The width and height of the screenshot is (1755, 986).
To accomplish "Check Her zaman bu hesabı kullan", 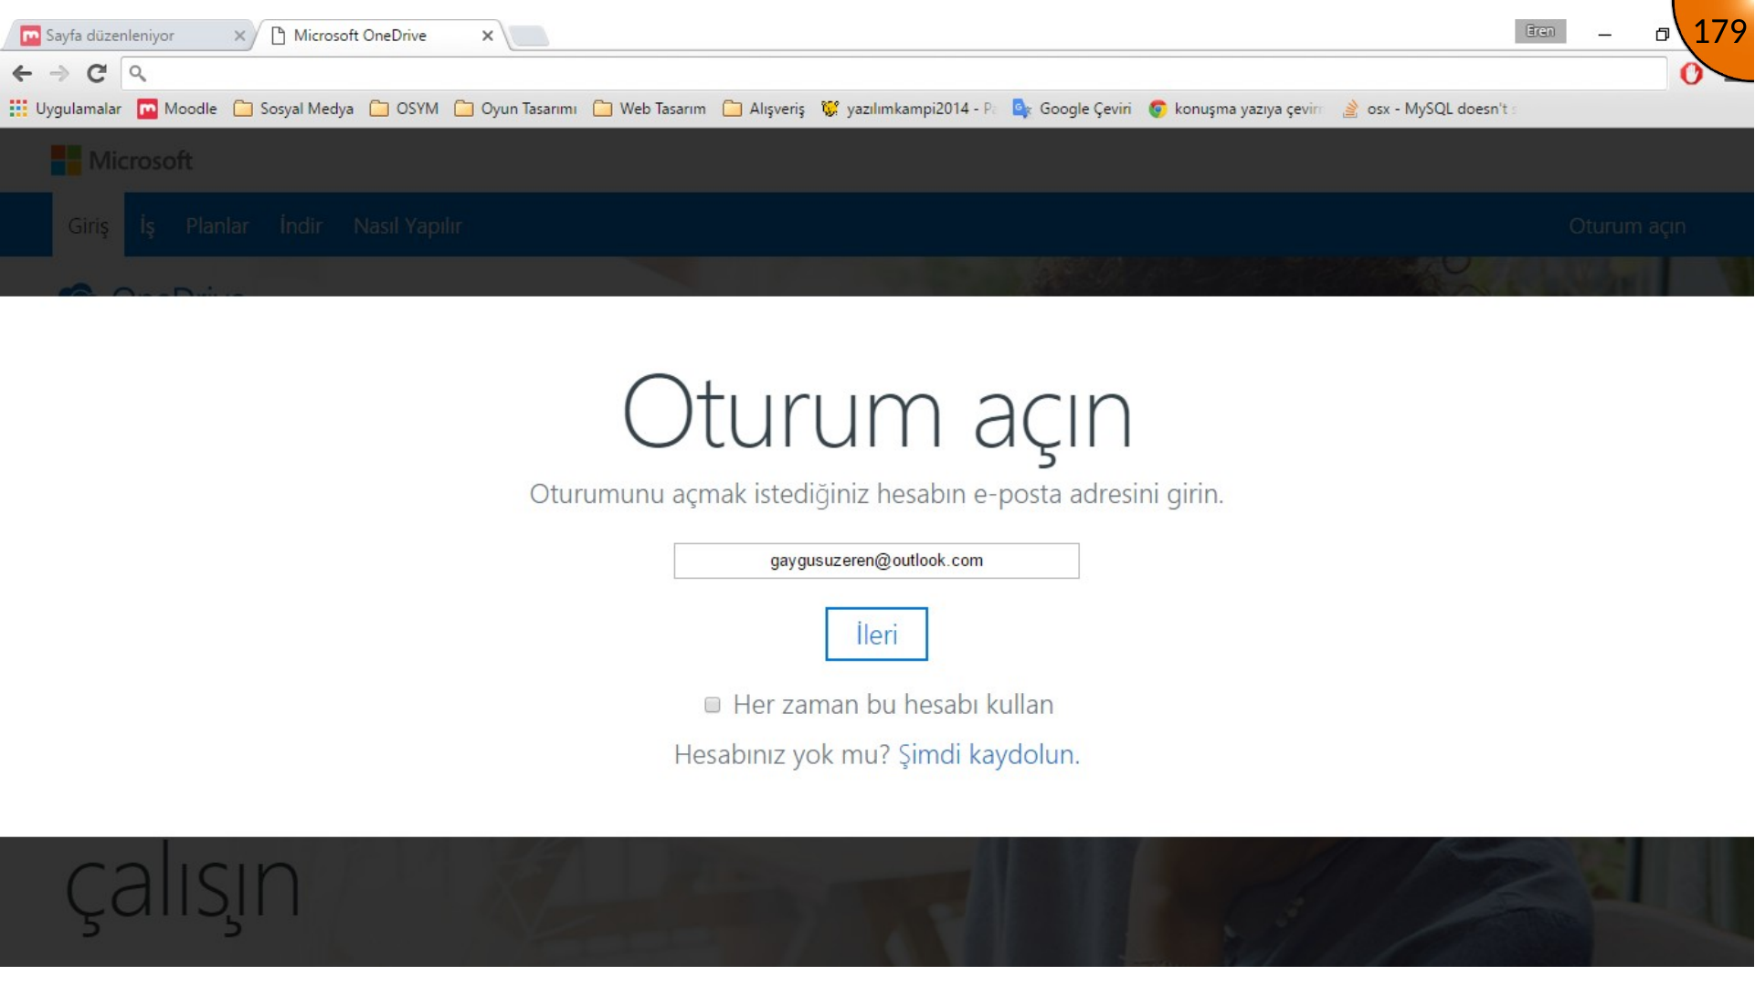I will 713,705.
